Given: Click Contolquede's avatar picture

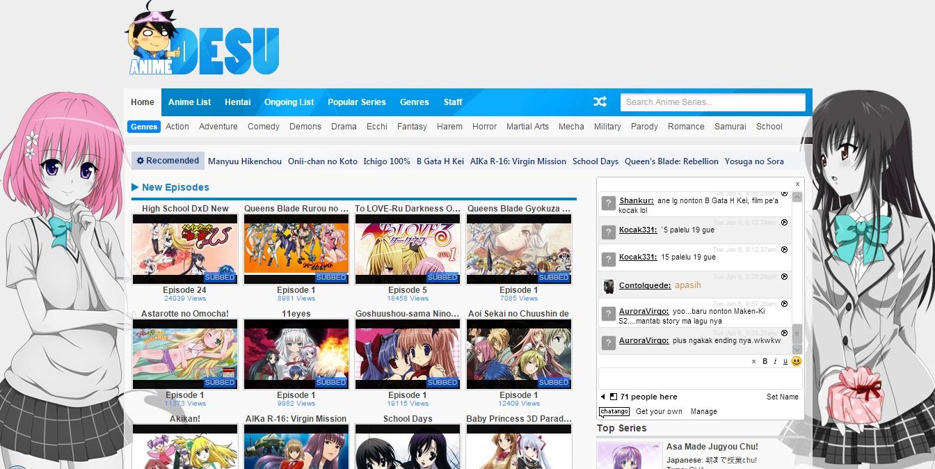Looking at the screenshot, I should coord(609,287).
